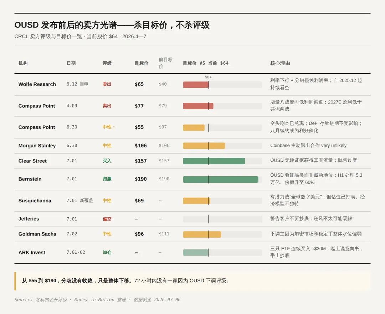Click the 7.01 新覆盖 date cell
This screenshot has width=385, height=314.
(80, 201)
